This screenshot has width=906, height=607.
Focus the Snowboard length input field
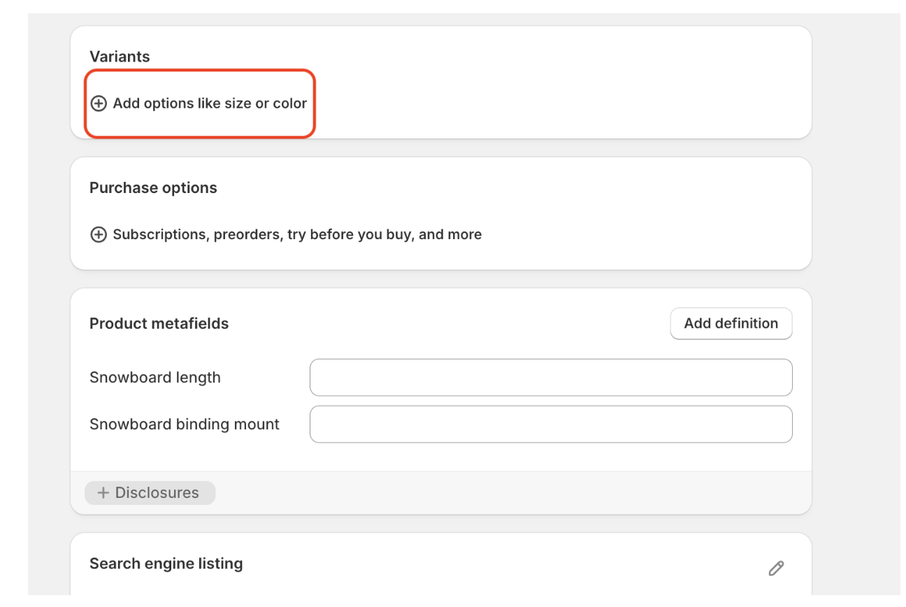551,378
